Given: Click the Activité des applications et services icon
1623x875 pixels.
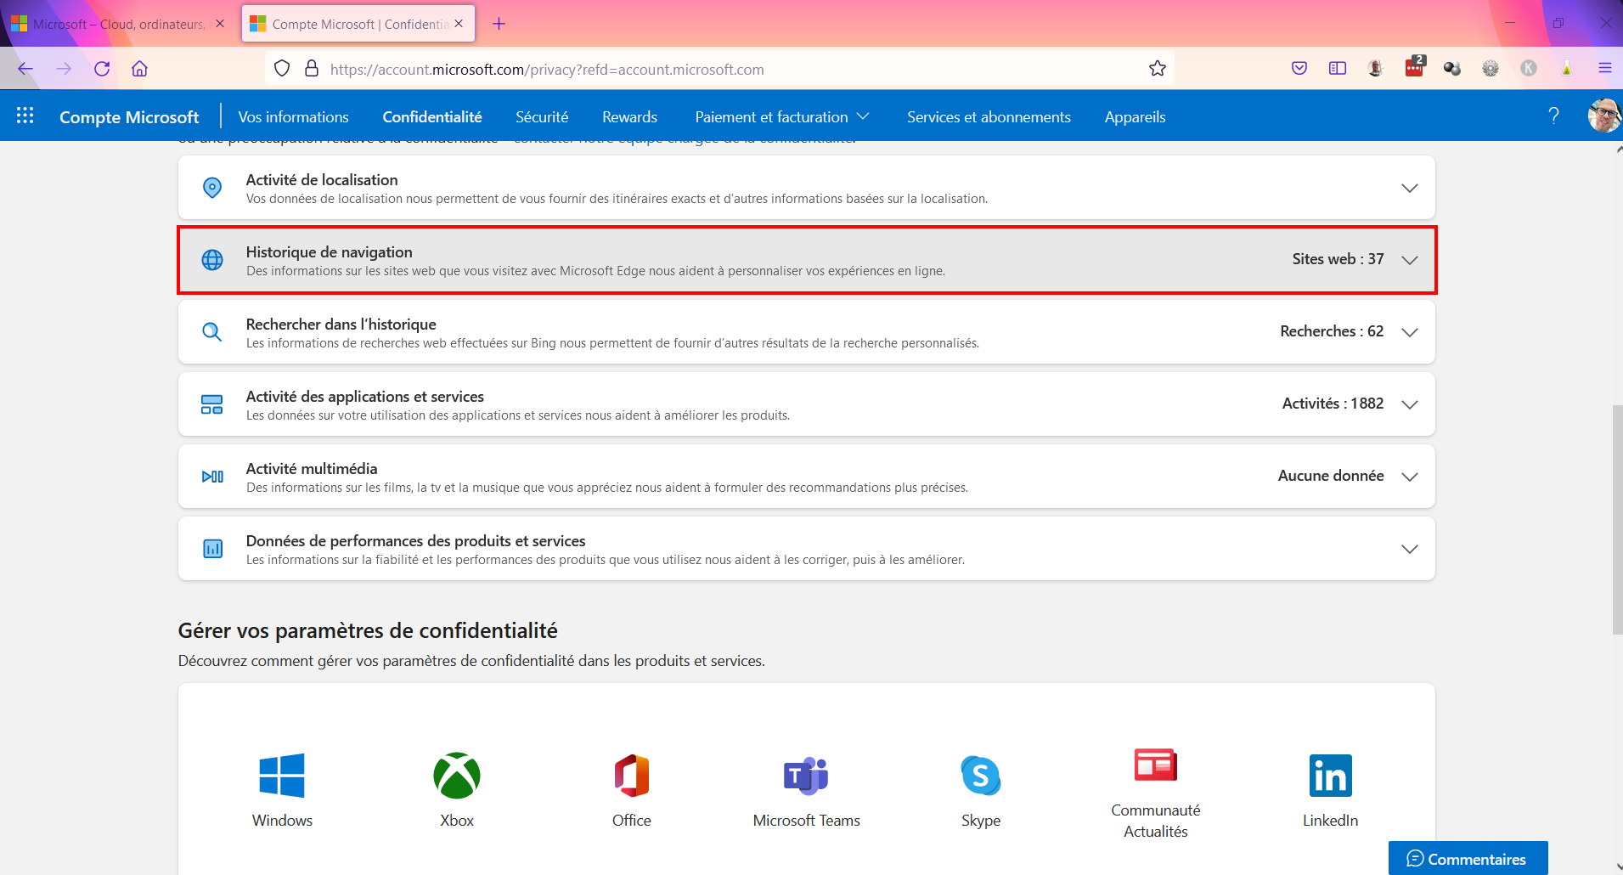Looking at the screenshot, I should coord(212,404).
